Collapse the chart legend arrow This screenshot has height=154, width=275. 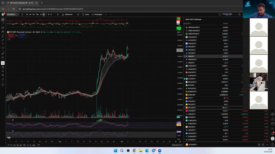[9, 39]
